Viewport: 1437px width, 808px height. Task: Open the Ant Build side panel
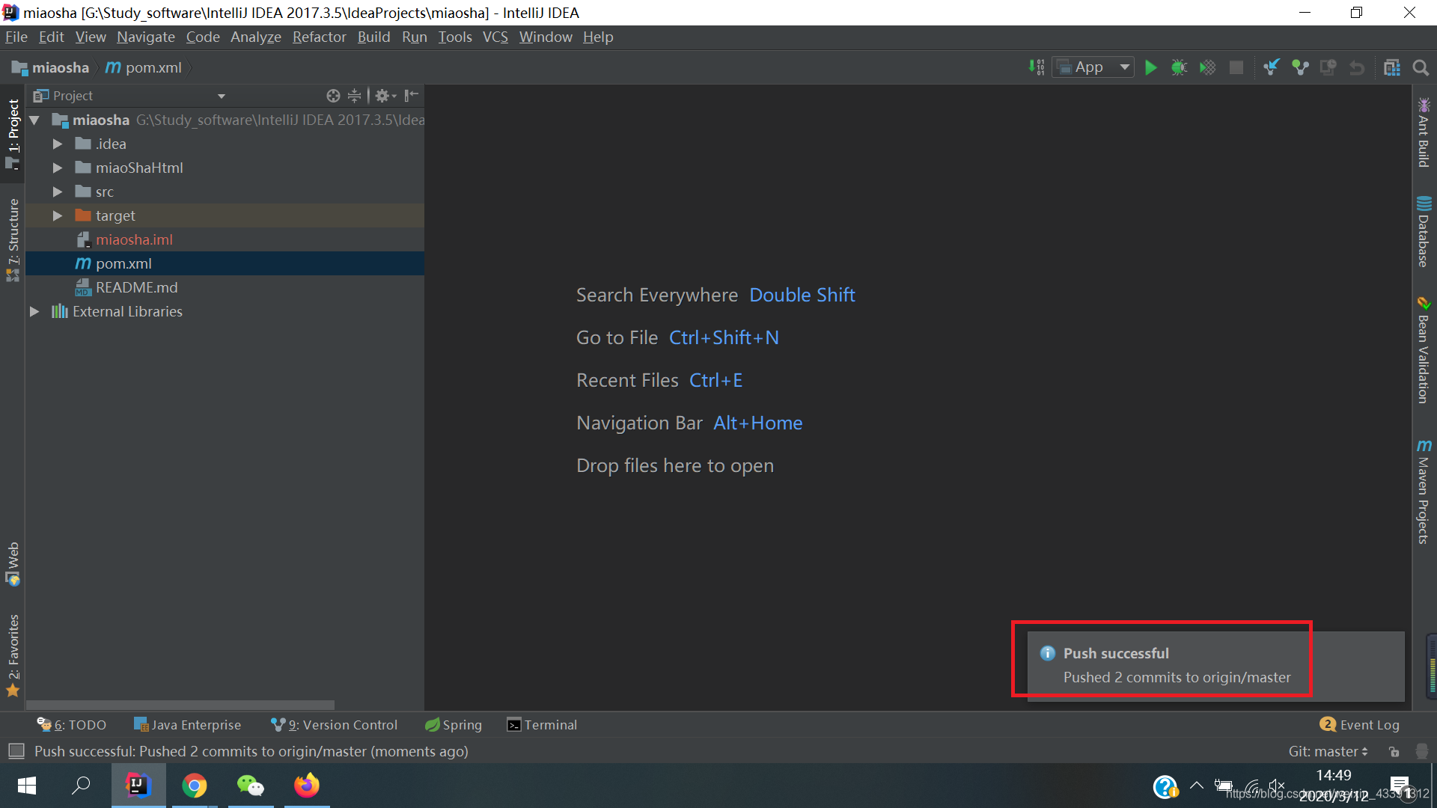(1424, 132)
